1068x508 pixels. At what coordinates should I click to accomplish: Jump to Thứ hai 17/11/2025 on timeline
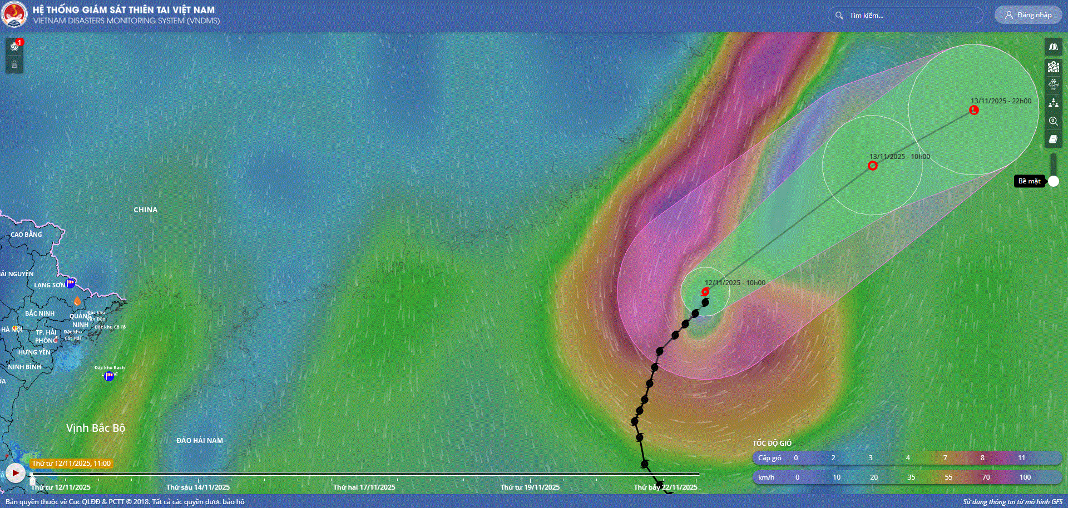point(364,487)
